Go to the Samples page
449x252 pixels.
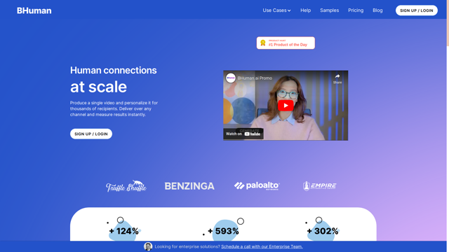[x=329, y=10]
